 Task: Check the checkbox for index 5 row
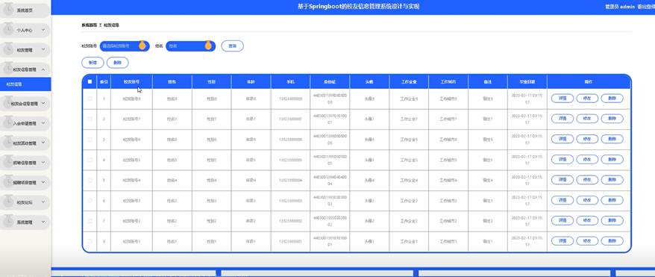pyautogui.click(x=90, y=180)
